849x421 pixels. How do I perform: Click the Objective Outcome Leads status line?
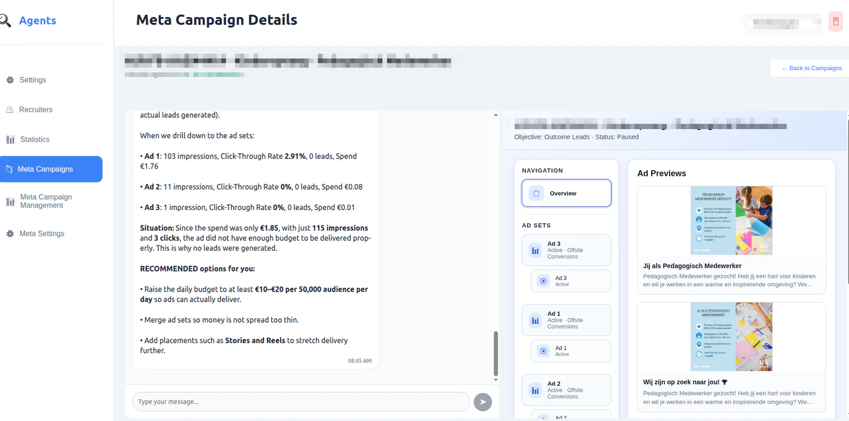[x=576, y=137]
